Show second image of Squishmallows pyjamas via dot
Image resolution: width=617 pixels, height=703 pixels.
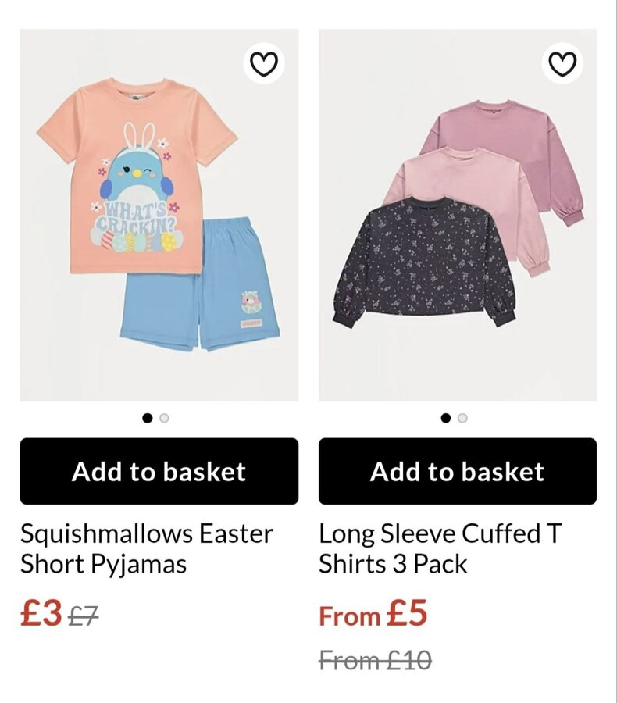tap(164, 418)
